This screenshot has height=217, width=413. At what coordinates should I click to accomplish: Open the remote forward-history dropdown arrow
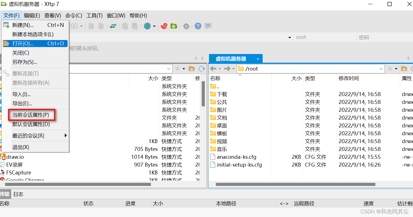click(233, 69)
